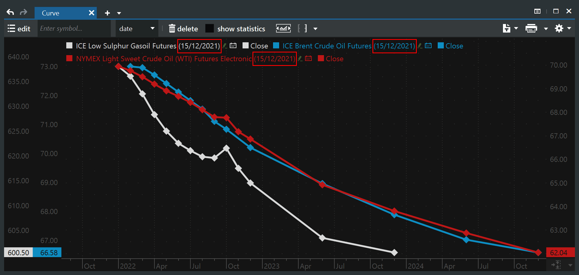
Task: Click the blue Close field swatch for Brent
Action: [x=441, y=46]
